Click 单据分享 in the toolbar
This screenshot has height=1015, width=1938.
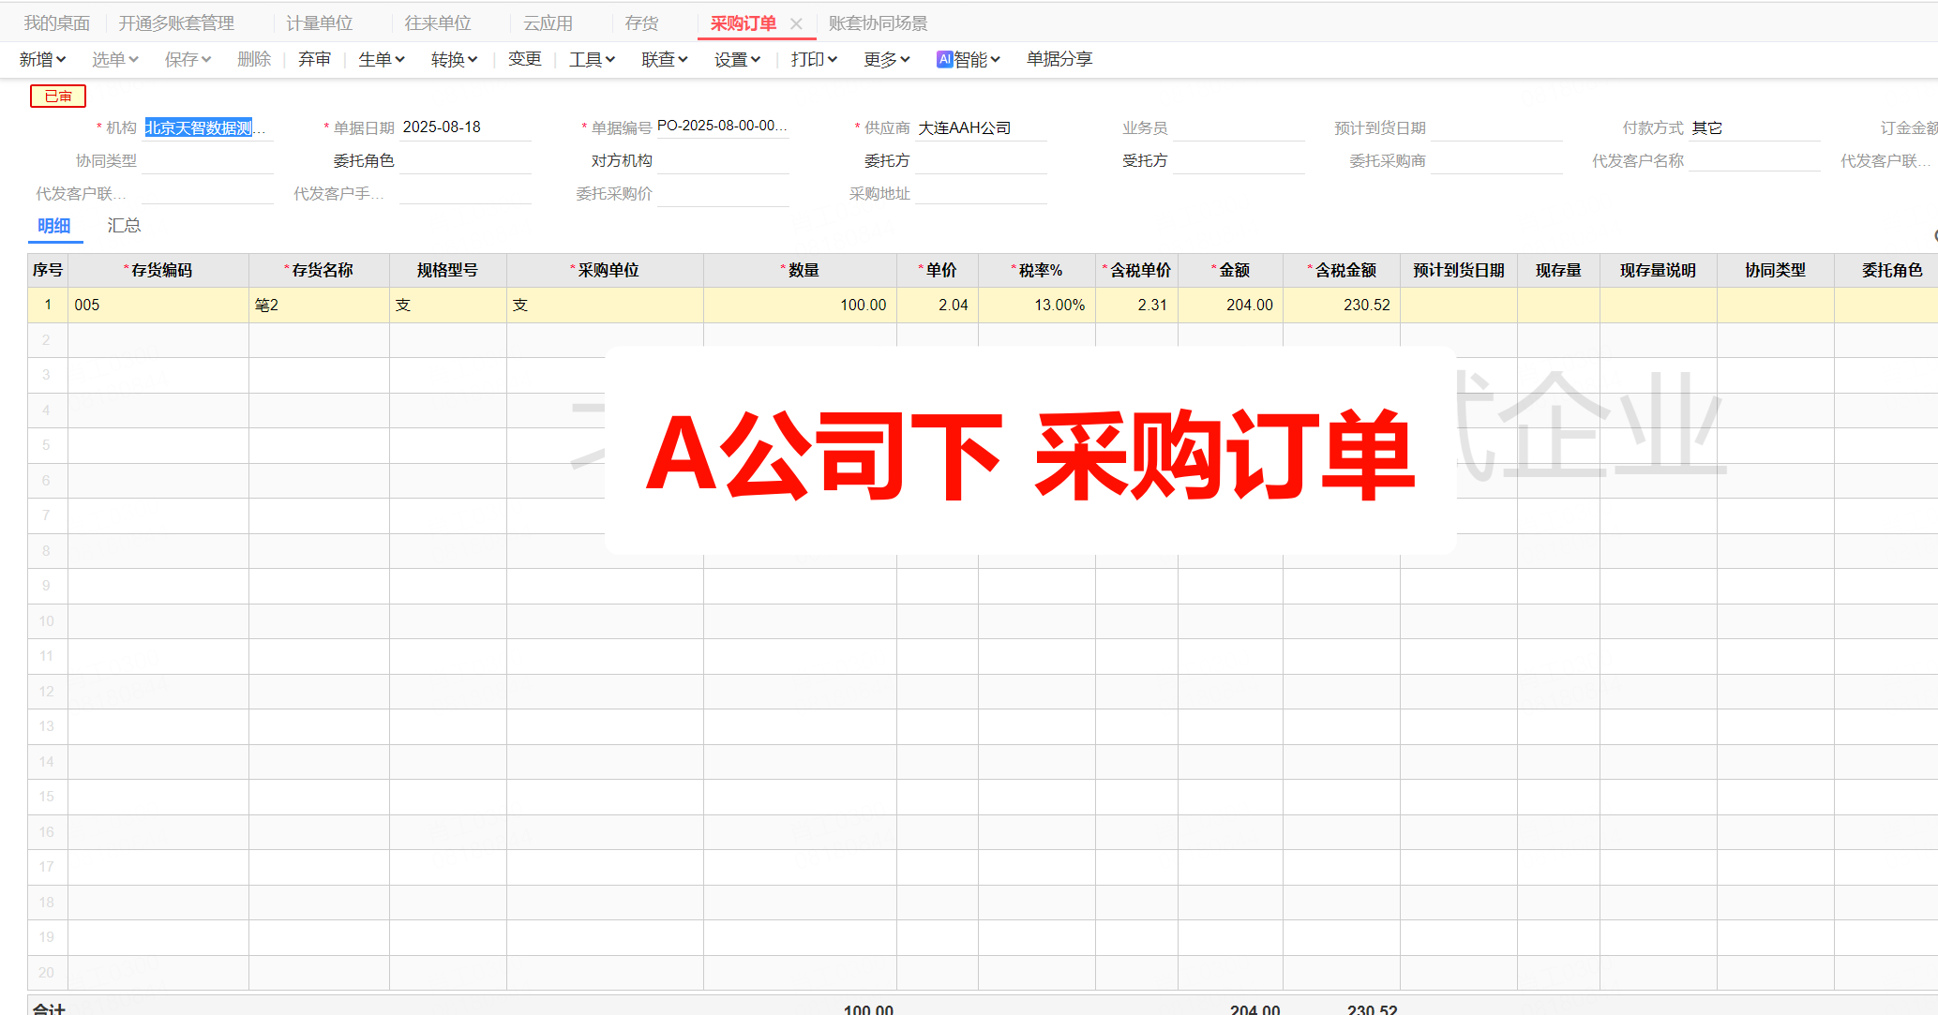pos(1059,59)
